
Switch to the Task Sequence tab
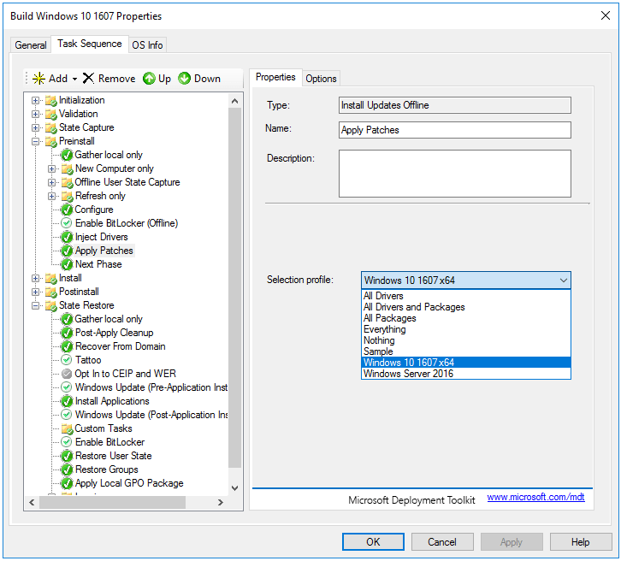click(x=90, y=44)
